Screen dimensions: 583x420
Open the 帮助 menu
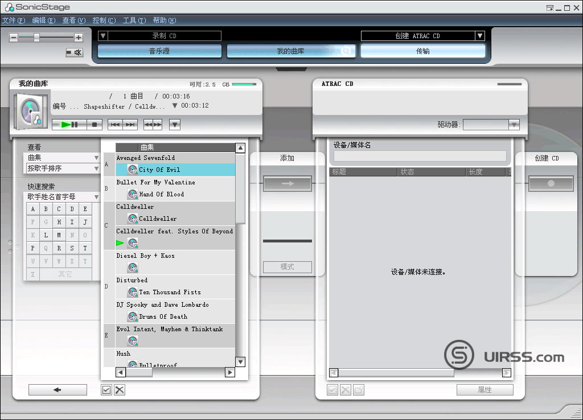[165, 20]
